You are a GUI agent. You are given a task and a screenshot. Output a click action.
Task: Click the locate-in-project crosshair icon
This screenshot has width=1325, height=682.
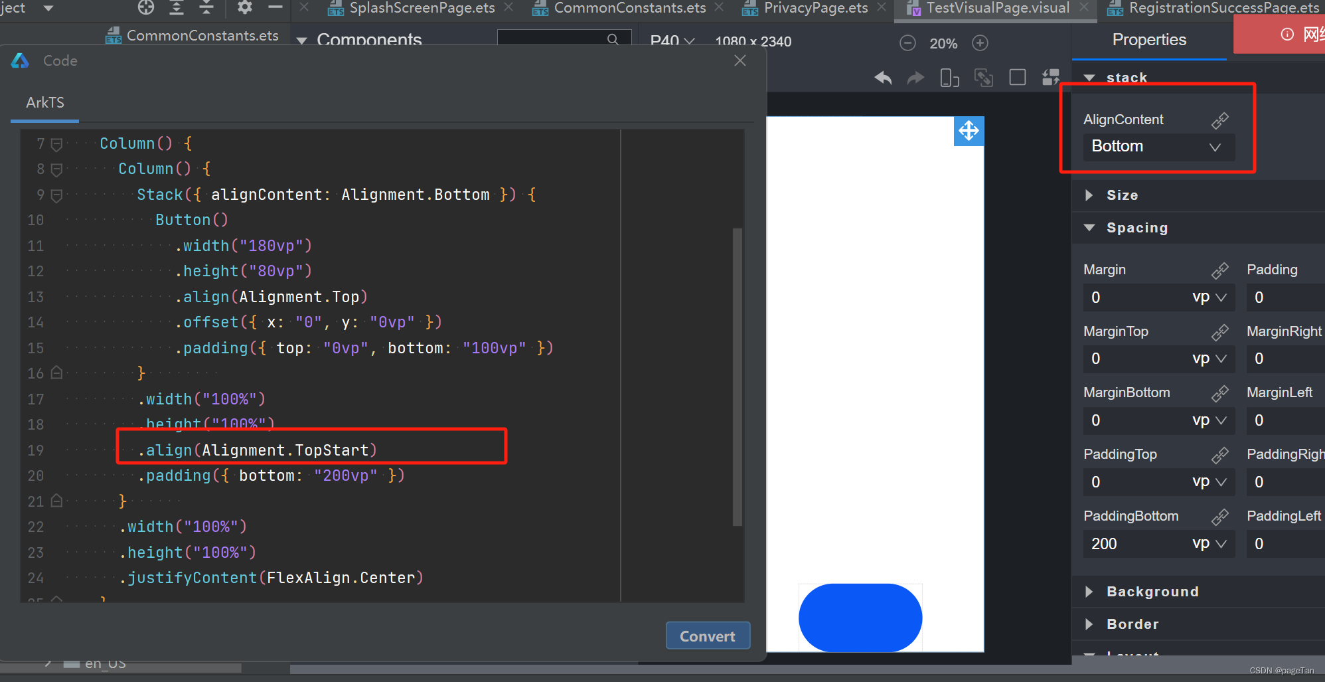[x=146, y=7]
